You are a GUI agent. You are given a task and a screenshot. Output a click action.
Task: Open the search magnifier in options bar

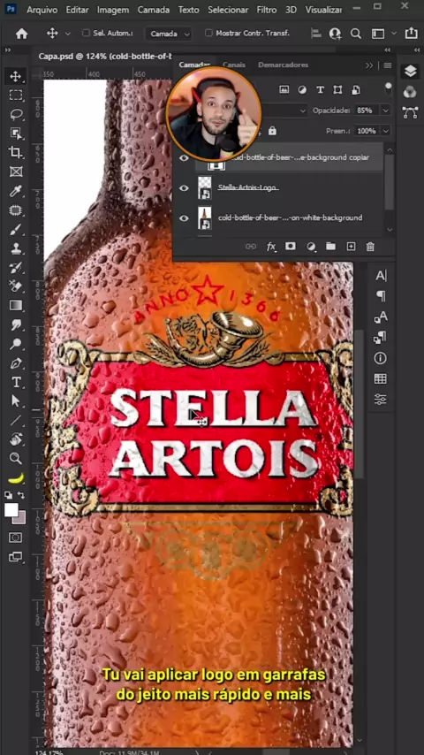pyautogui.click(x=356, y=34)
